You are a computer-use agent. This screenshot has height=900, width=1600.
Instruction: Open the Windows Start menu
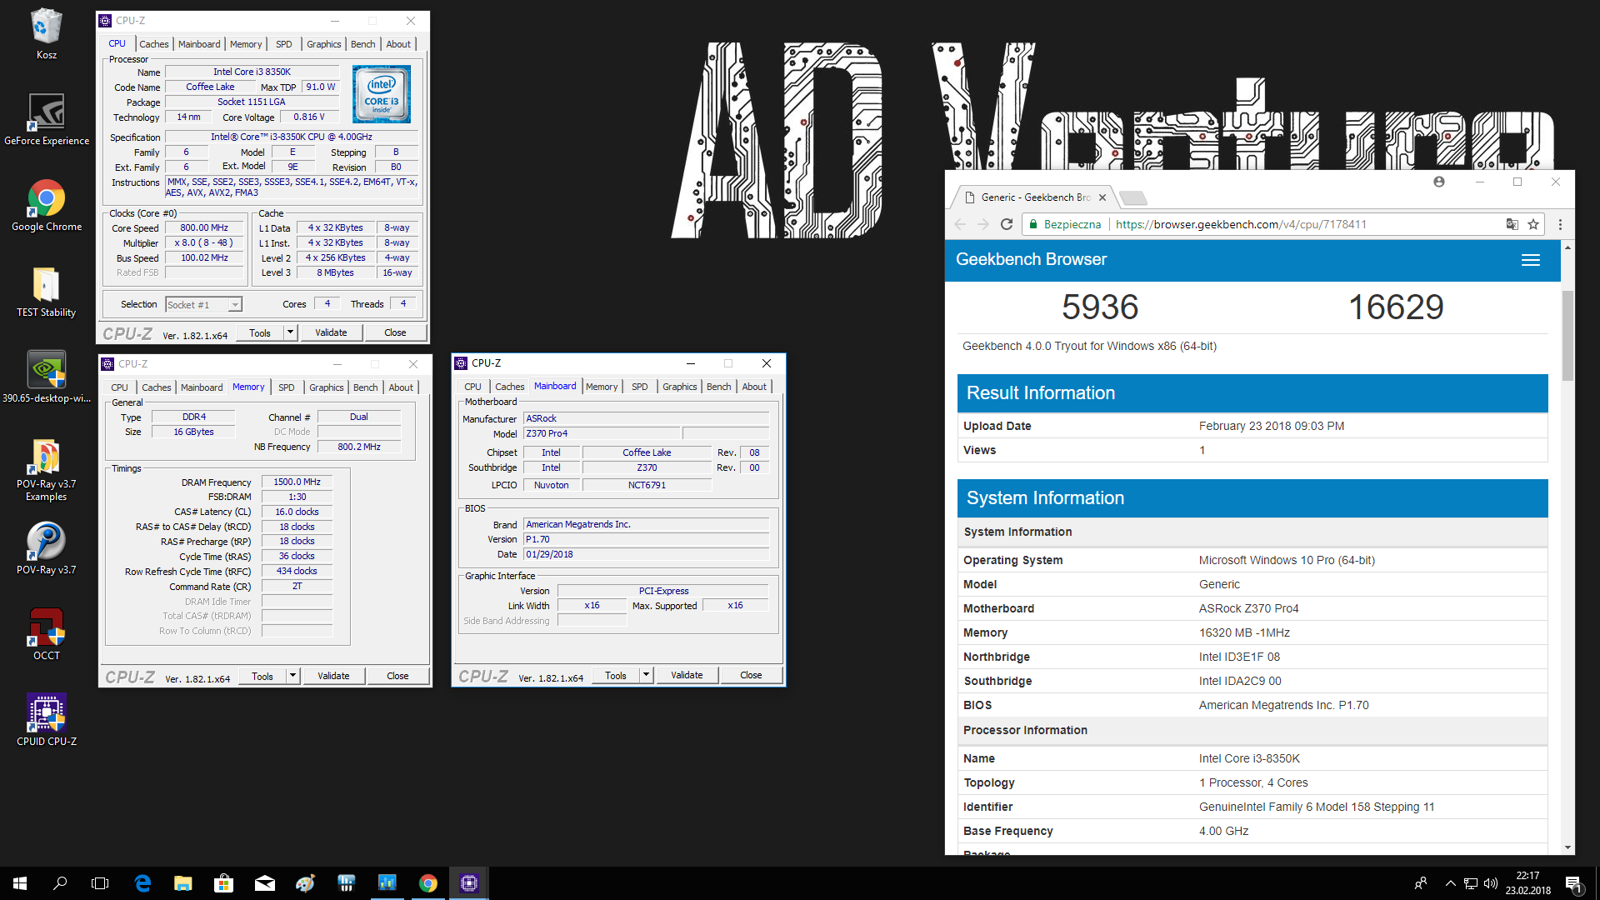[20, 883]
